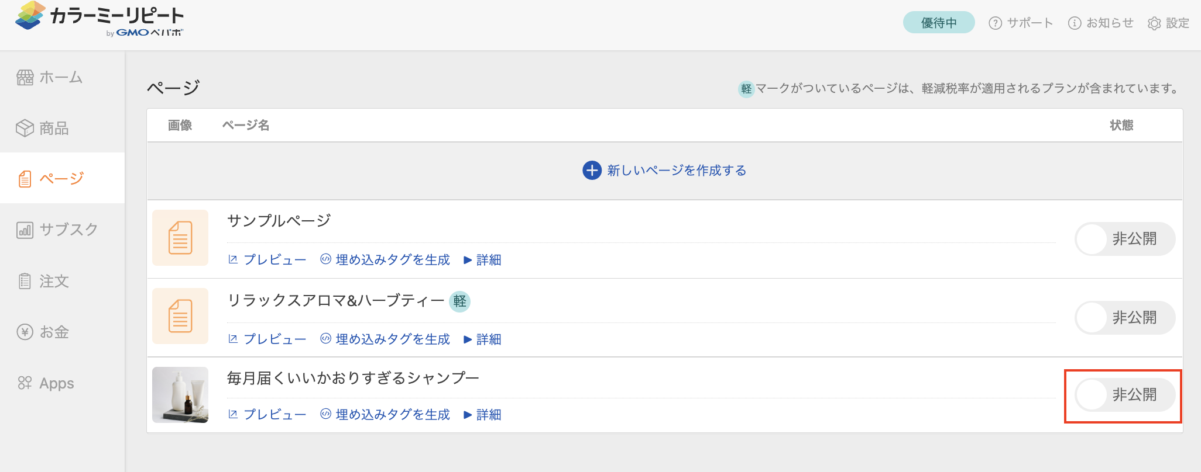Open the サブスク sidebar menu
The height and width of the screenshot is (472, 1201).
pyautogui.click(x=57, y=230)
